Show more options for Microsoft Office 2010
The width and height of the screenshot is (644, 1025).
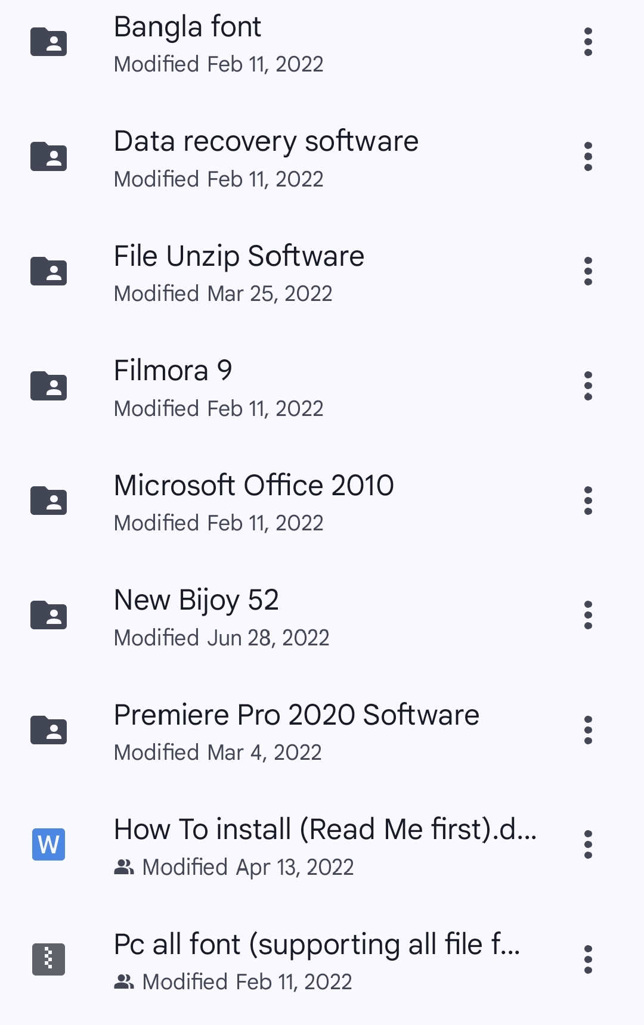(588, 501)
